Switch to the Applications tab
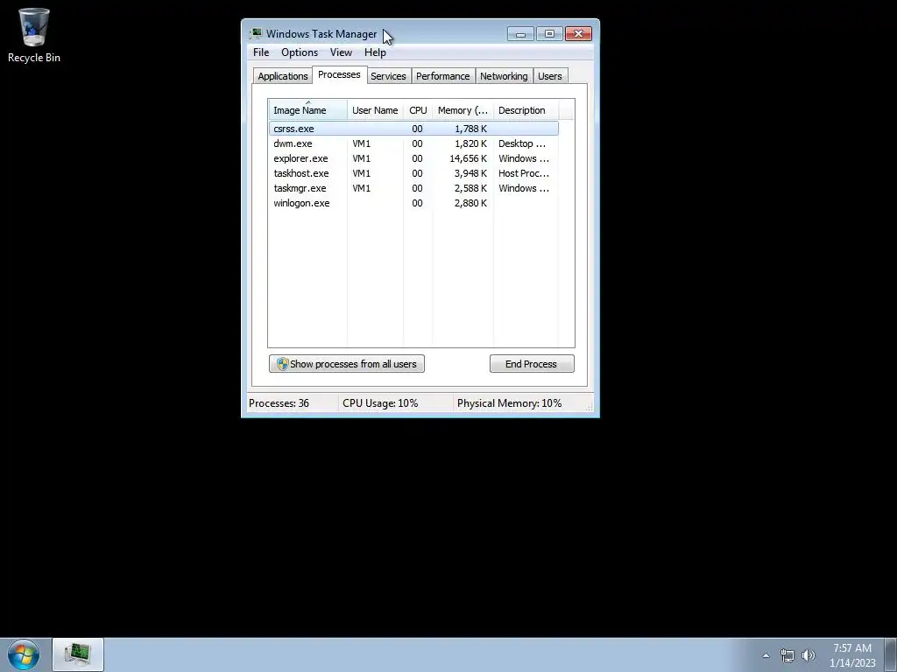The width and height of the screenshot is (897, 672). [283, 76]
